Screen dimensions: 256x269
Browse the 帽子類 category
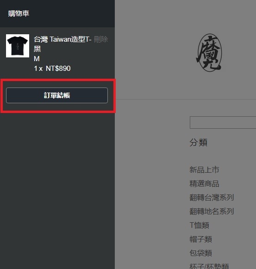coord(200,239)
